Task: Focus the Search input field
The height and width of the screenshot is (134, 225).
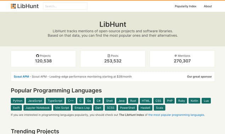Action: 65,6
